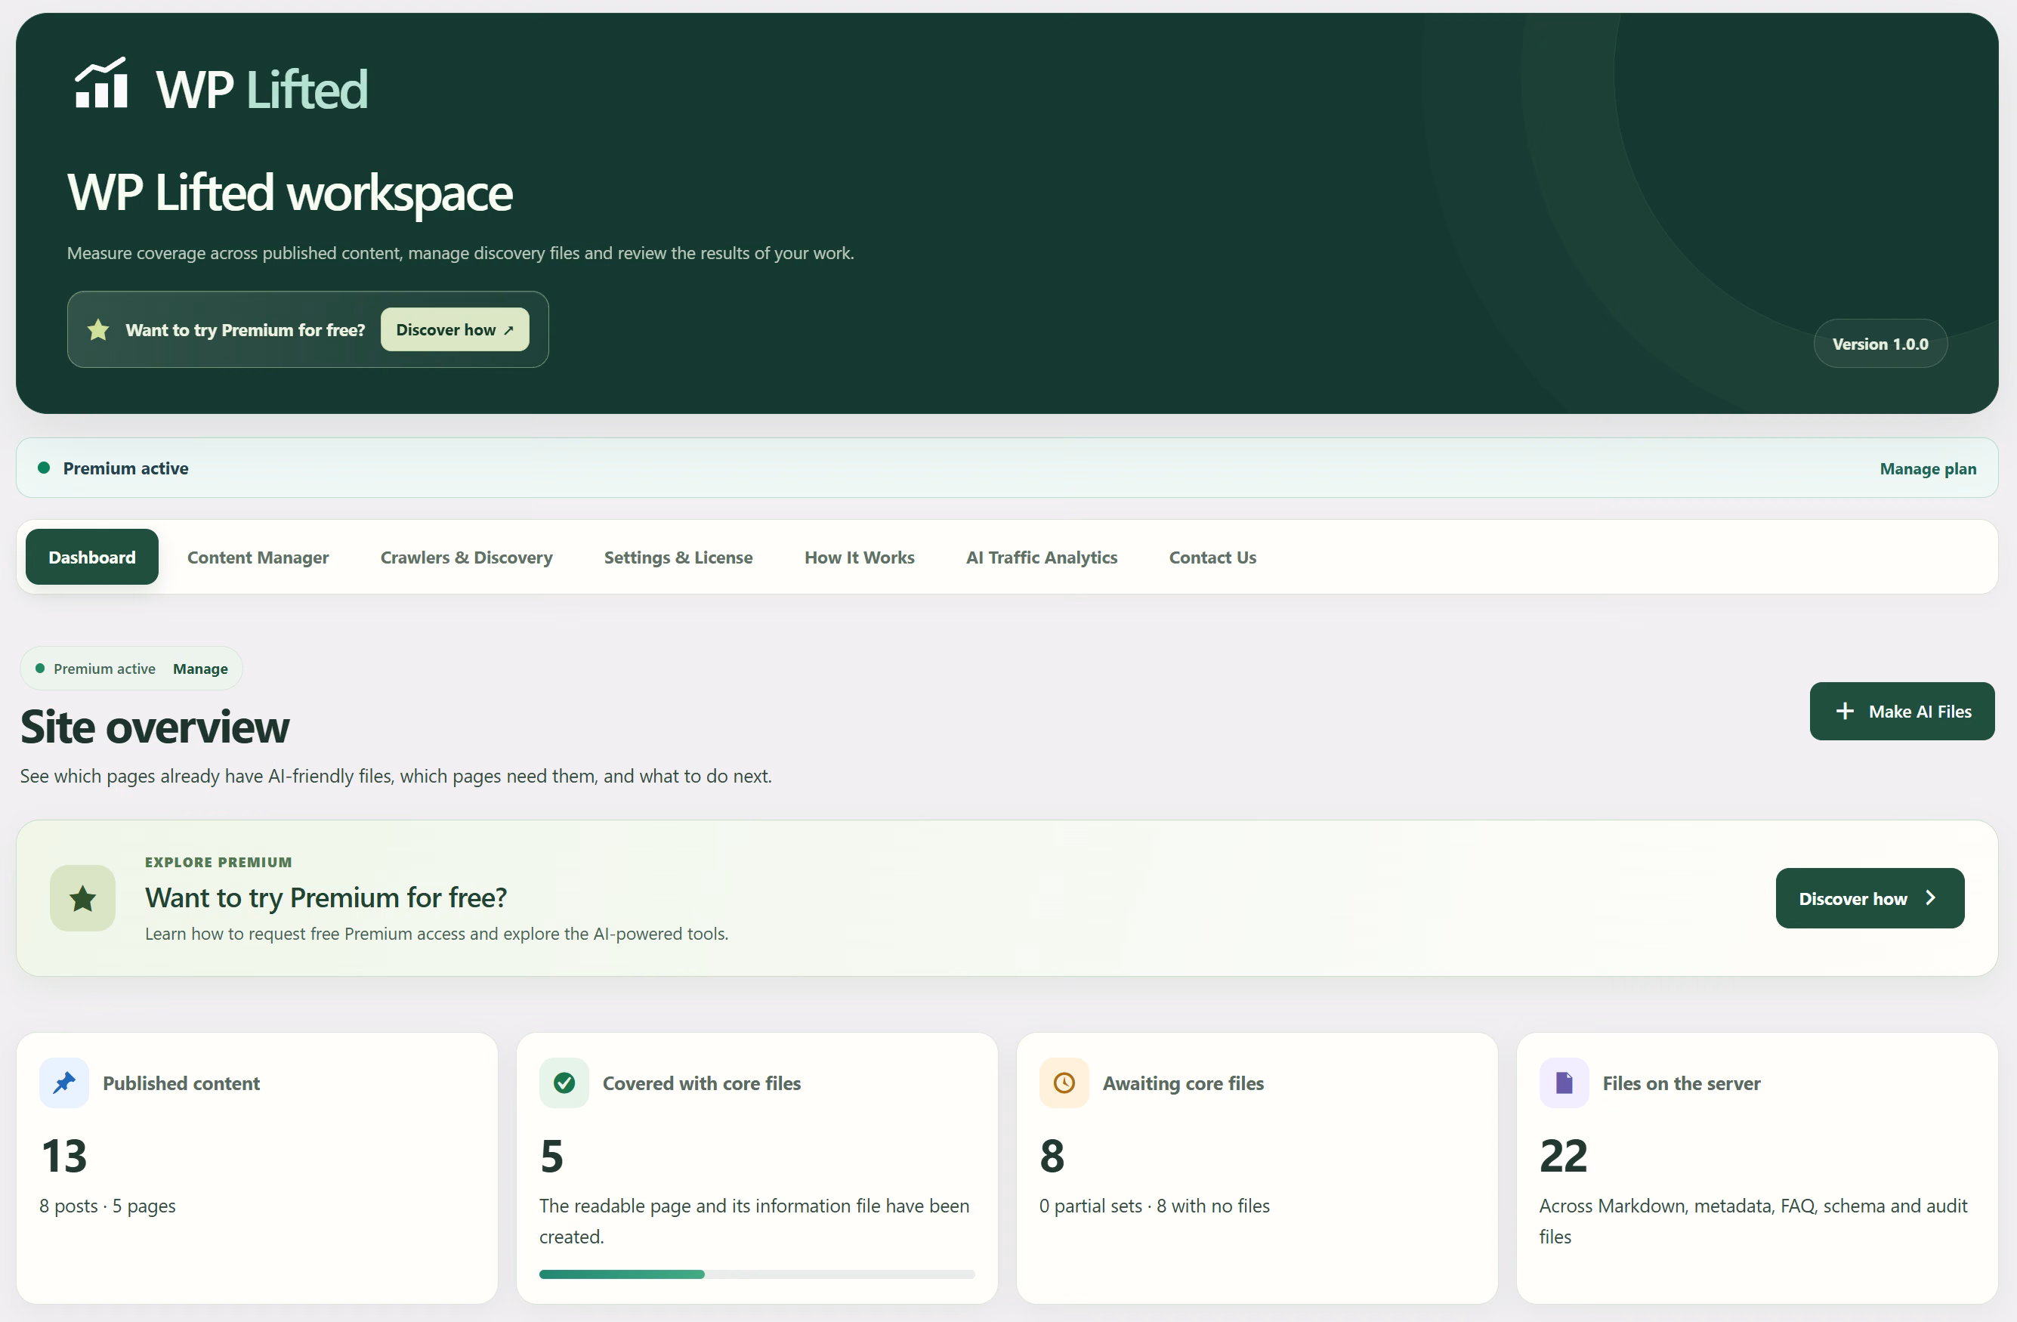The image size is (2017, 1322).
Task: Click the WP Lifted chart logo icon
Action: tap(102, 82)
